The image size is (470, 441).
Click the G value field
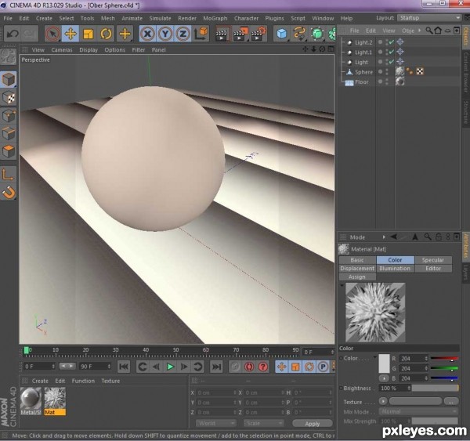(x=413, y=368)
